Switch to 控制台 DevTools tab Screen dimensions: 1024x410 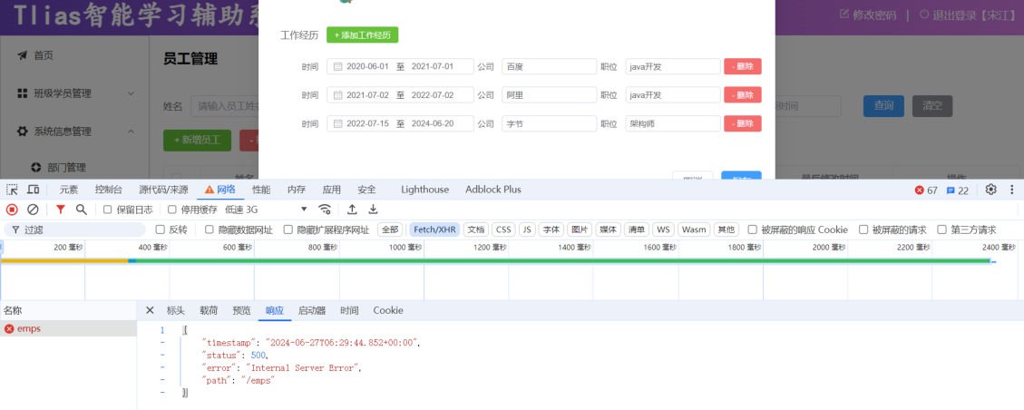click(109, 190)
